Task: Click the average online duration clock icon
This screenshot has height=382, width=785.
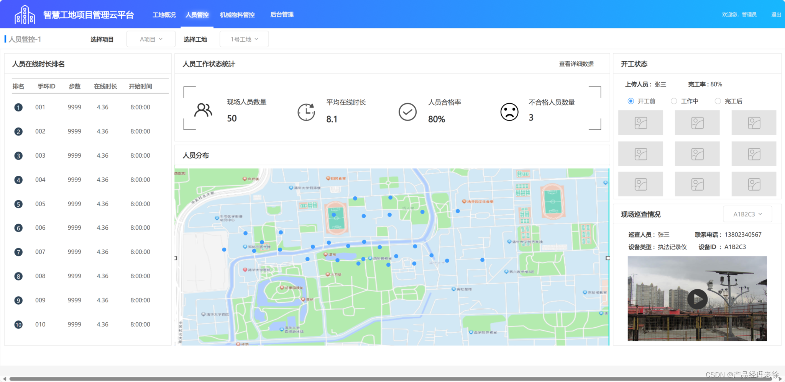Action: coord(306,112)
